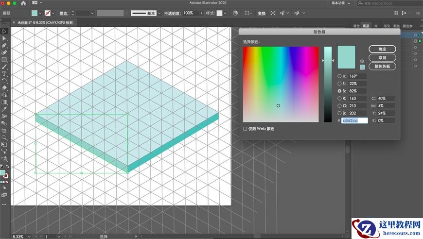Enable the Web colors only checkbox
The image size is (423, 239).
(x=245, y=129)
